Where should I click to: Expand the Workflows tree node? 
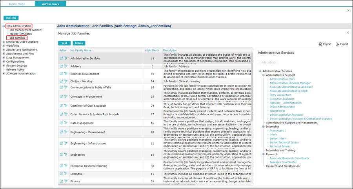(4, 46)
